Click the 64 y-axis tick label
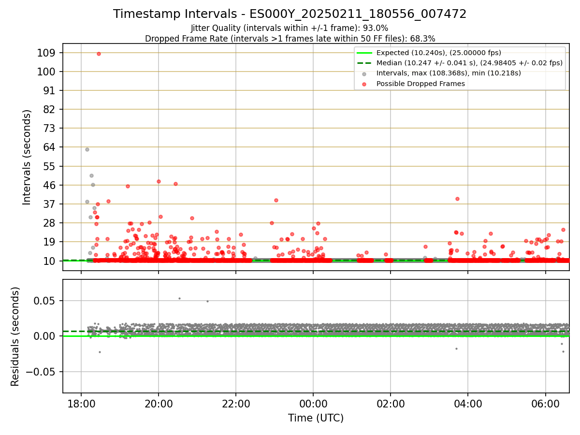This screenshot has width=580, height=435. [x=50, y=147]
